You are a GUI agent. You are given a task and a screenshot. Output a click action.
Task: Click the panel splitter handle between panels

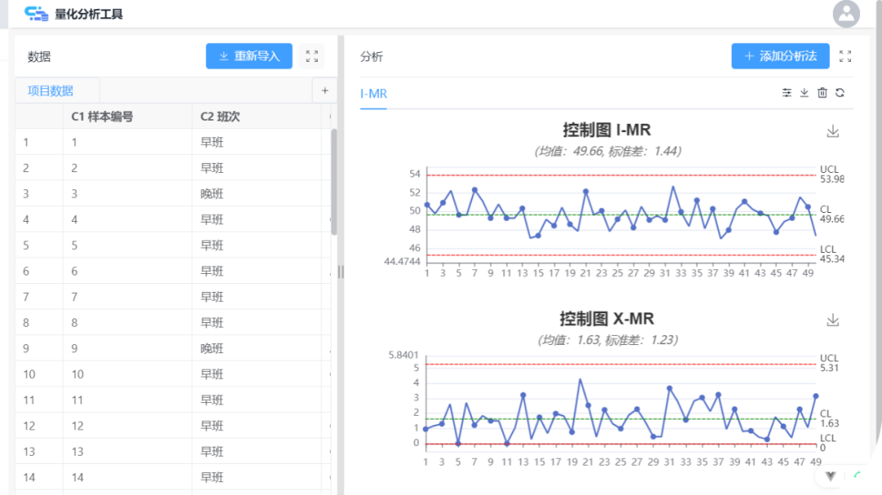coord(341,272)
